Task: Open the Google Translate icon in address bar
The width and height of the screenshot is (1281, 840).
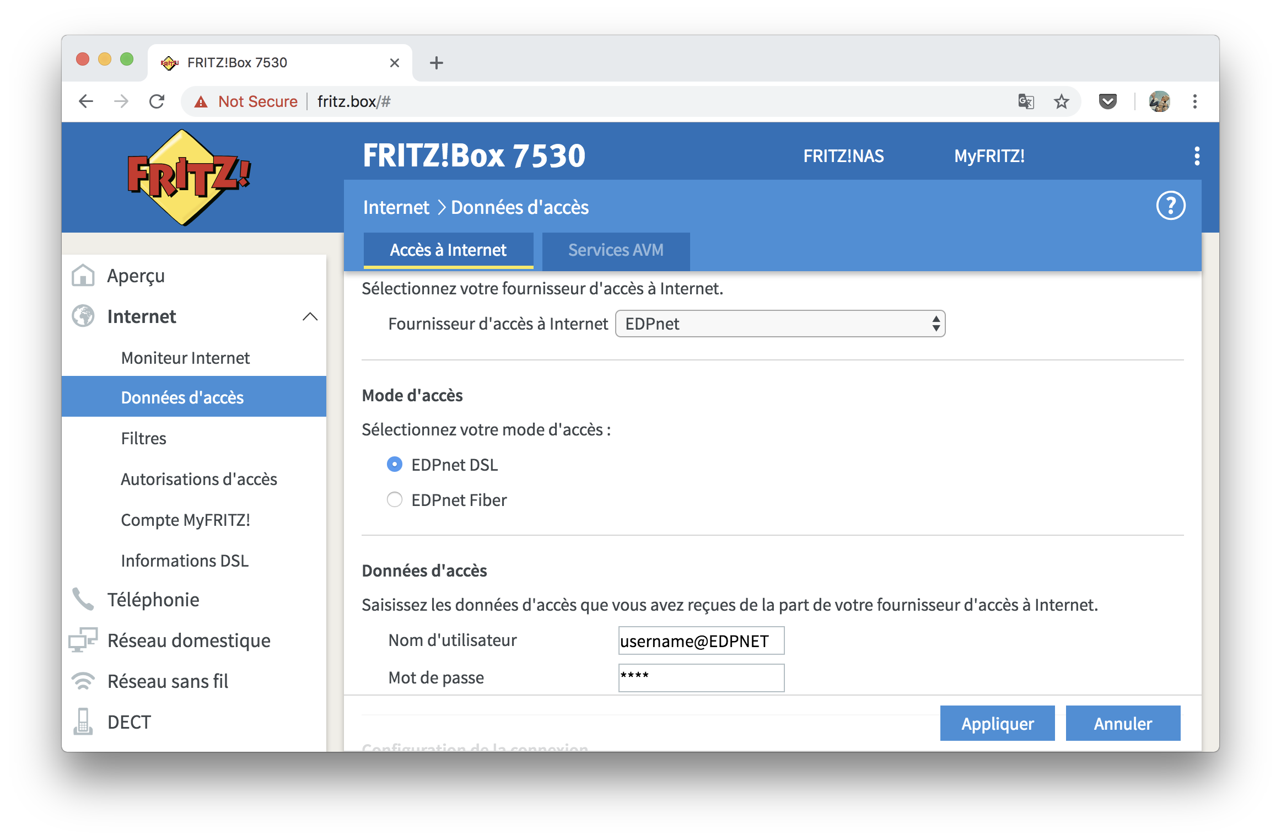Action: [x=1026, y=101]
